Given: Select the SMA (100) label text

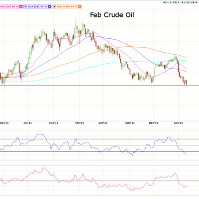Looking at the screenshot, I should click(x=67, y=6).
